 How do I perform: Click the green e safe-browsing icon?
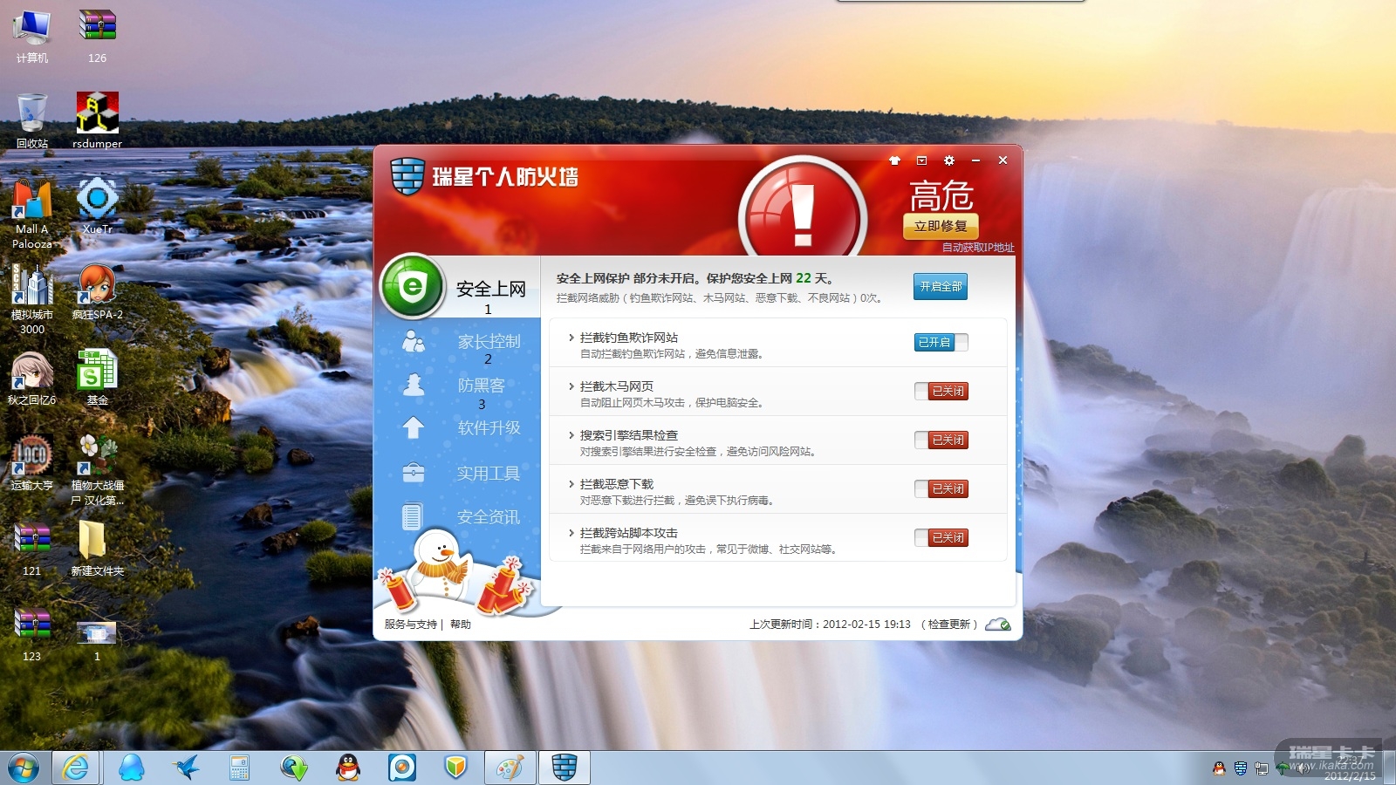click(413, 286)
